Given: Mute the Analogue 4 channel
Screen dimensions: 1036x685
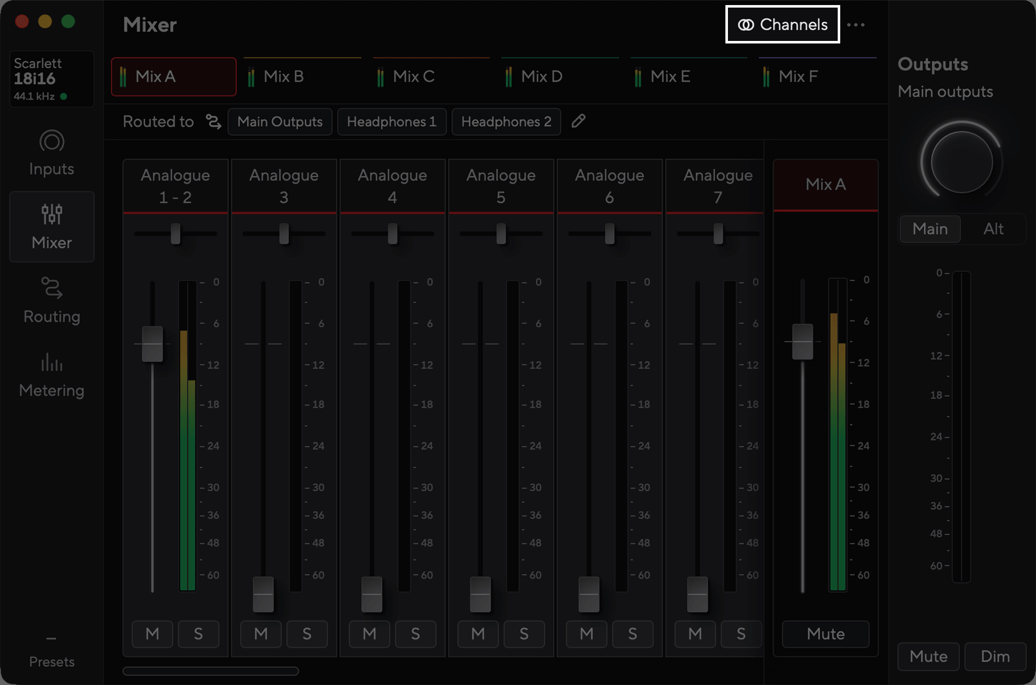Looking at the screenshot, I should point(369,634).
